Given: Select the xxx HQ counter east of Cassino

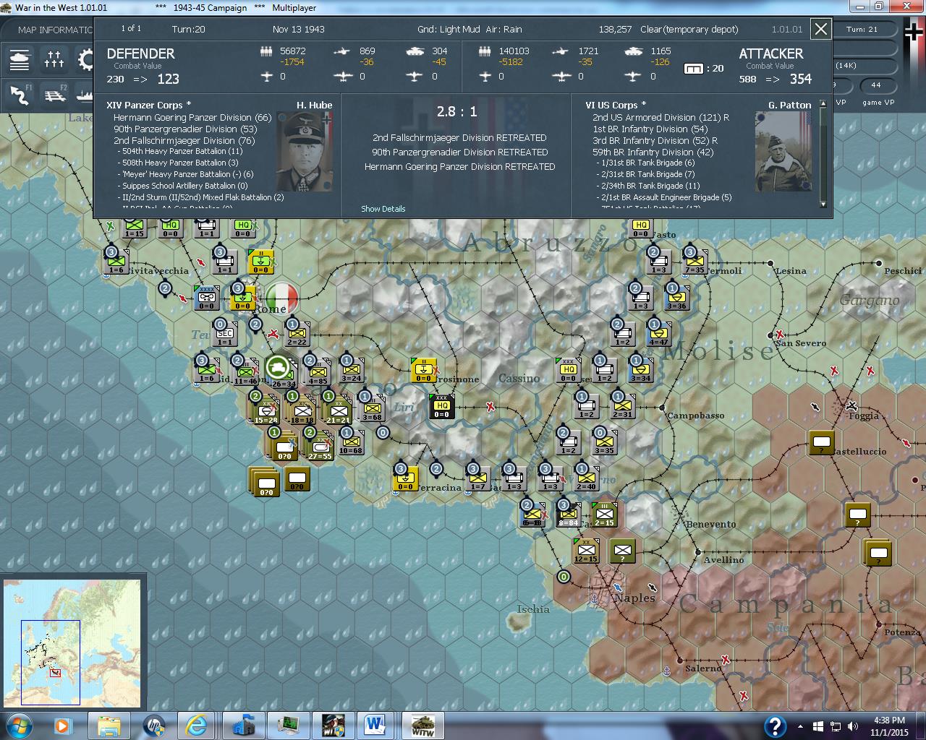Looking at the screenshot, I should click(x=569, y=369).
